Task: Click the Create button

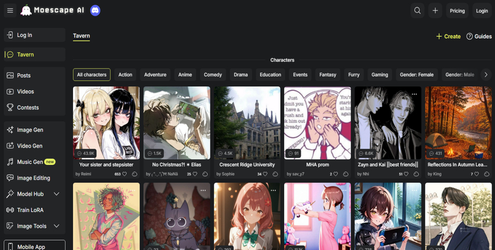Action: [x=448, y=36]
